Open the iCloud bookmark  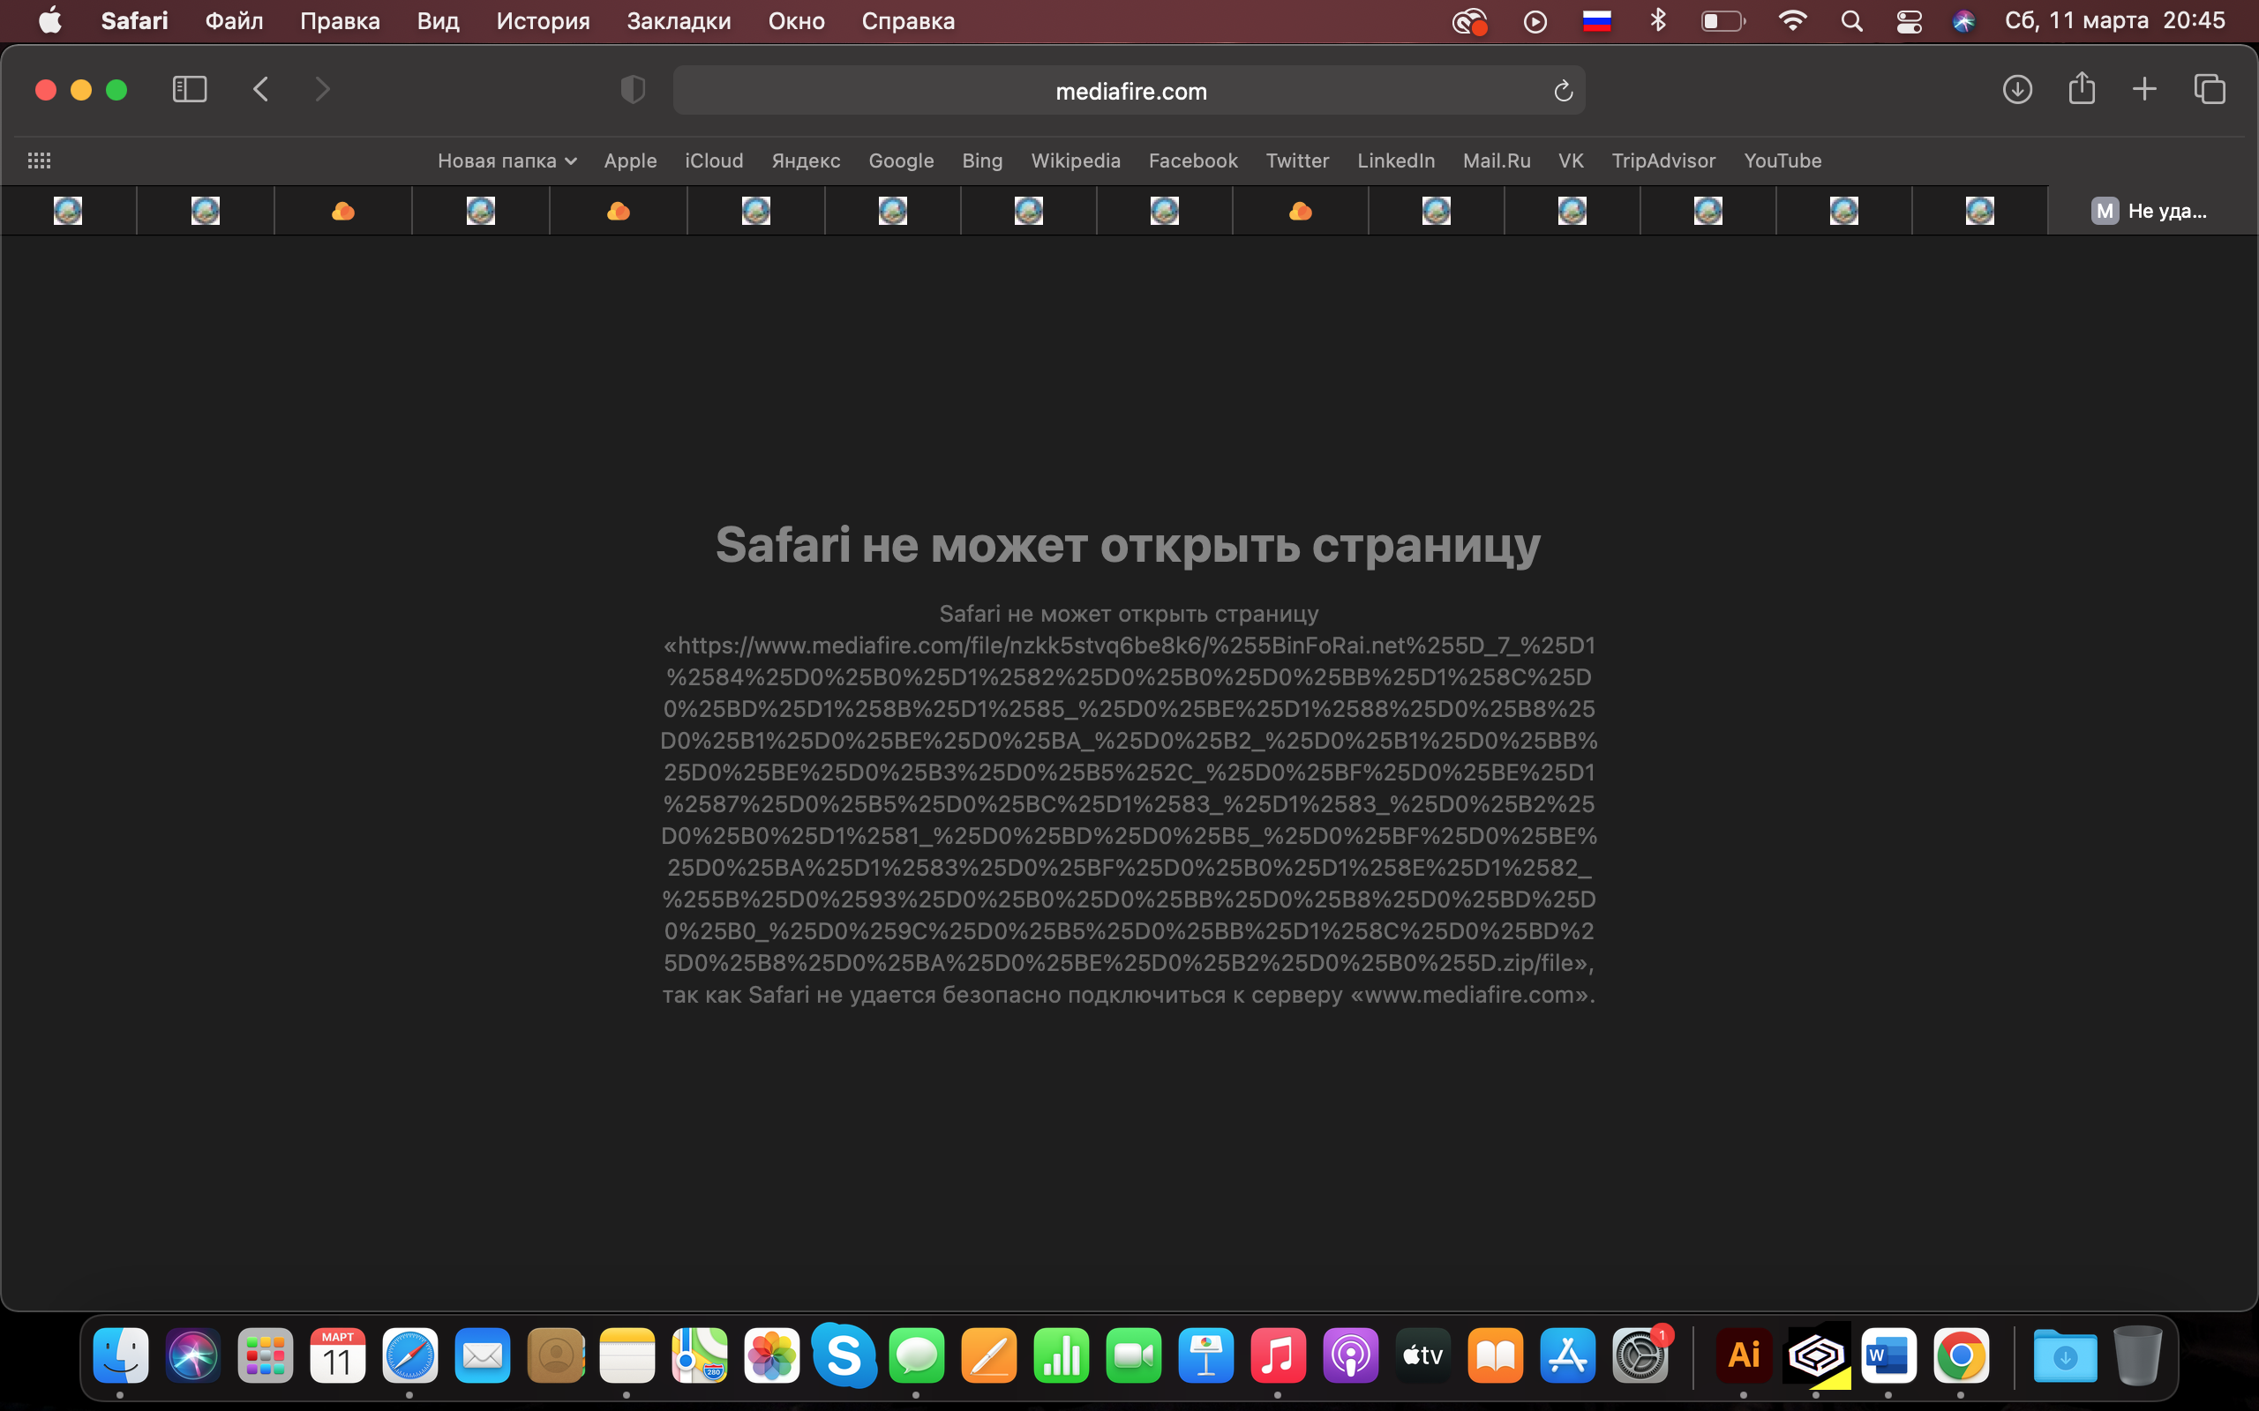click(714, 161)
